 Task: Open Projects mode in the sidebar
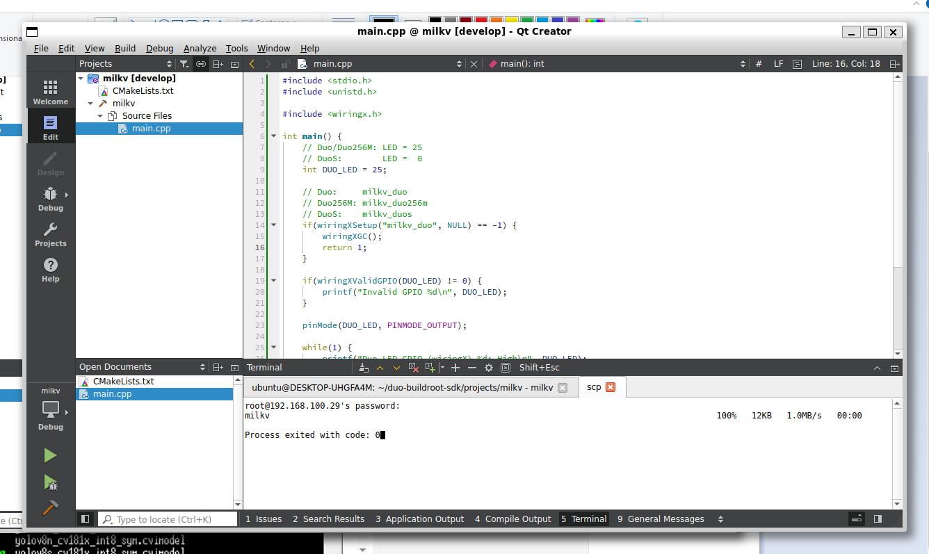[x=50, y=234]
